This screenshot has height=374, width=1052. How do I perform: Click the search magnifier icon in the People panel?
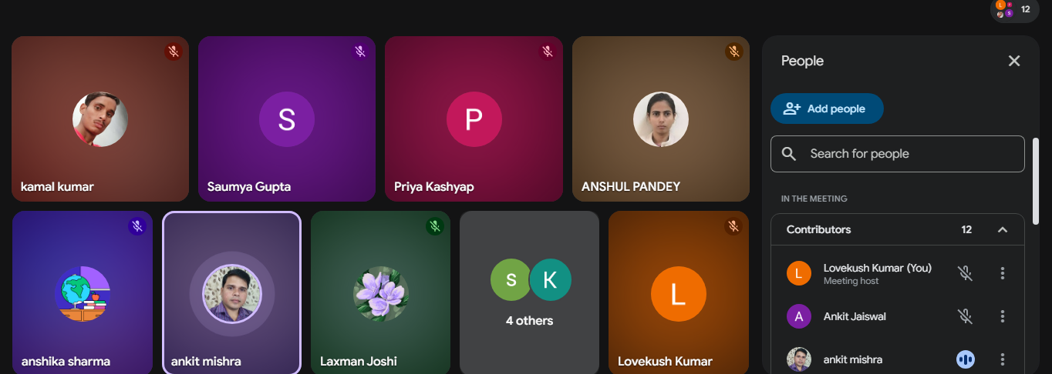pyautogui.click(x=789, y=154)
